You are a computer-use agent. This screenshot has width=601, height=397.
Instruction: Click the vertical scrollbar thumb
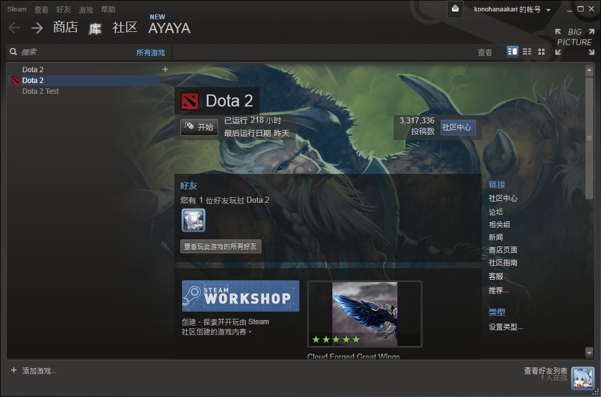(589, 137)
